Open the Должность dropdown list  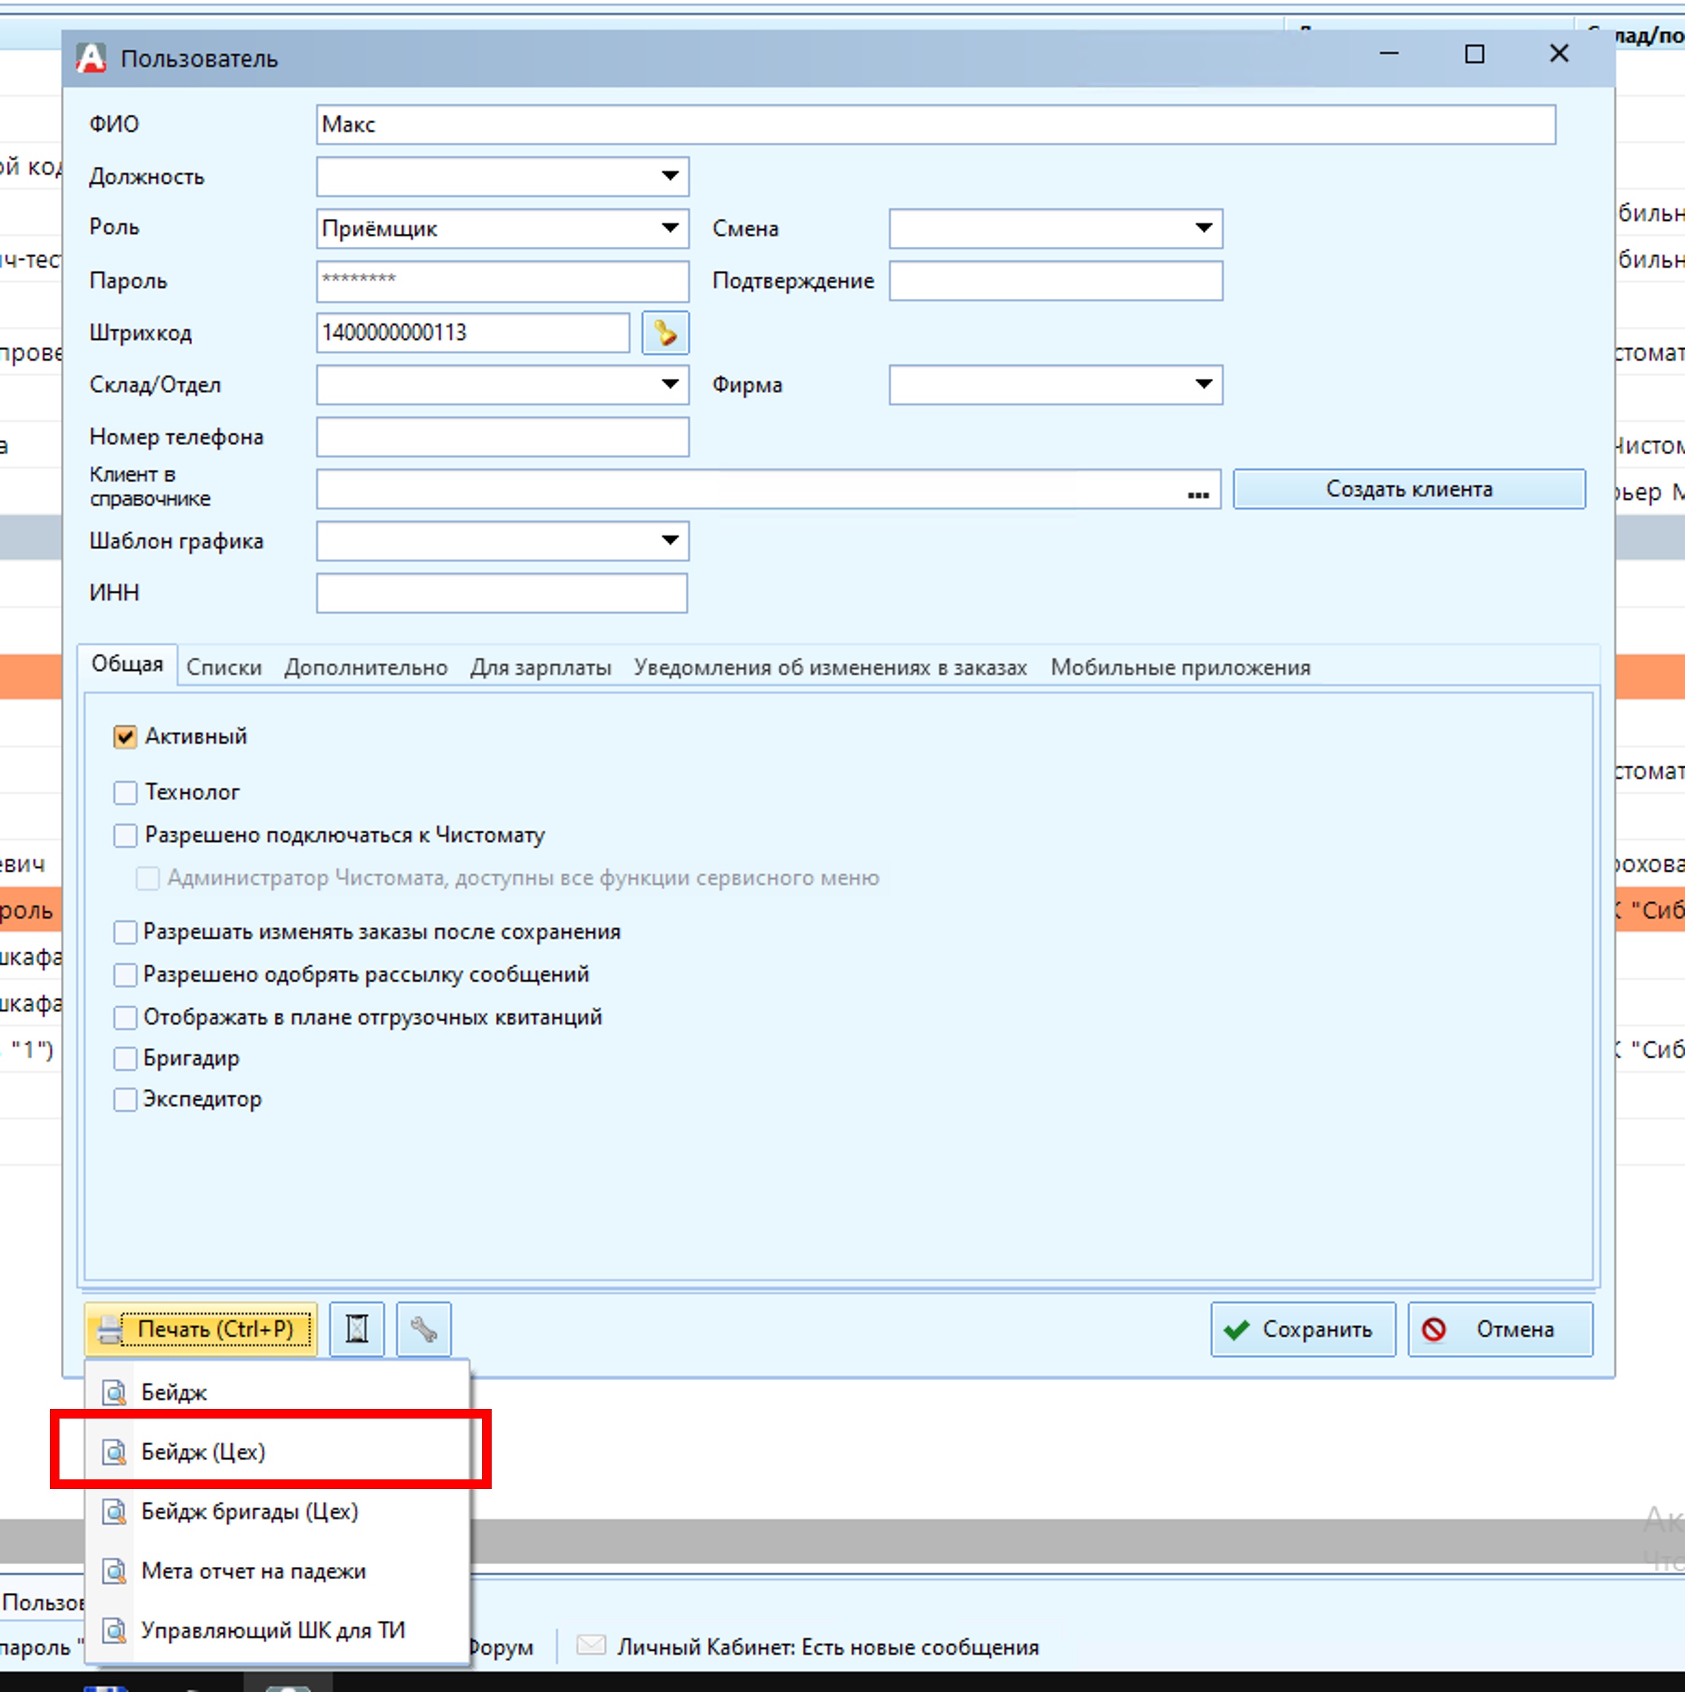[x=669, y=176]
